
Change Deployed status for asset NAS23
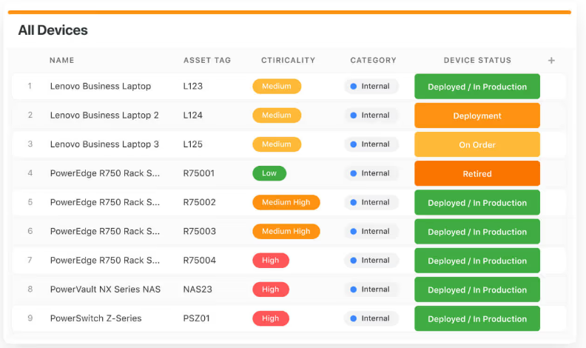coord(477,290)
